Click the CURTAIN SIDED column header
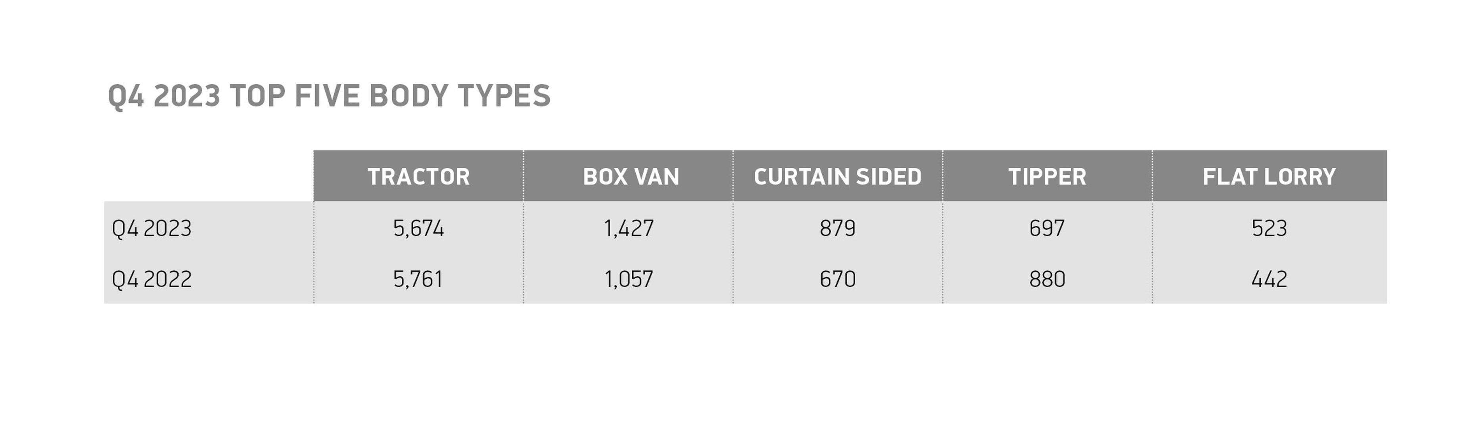Screen dimensions: 1467x428 [x=837, y=177]
